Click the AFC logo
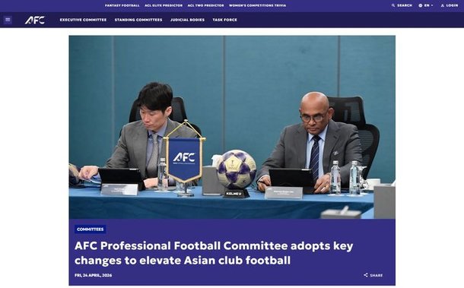 [35, 20]
